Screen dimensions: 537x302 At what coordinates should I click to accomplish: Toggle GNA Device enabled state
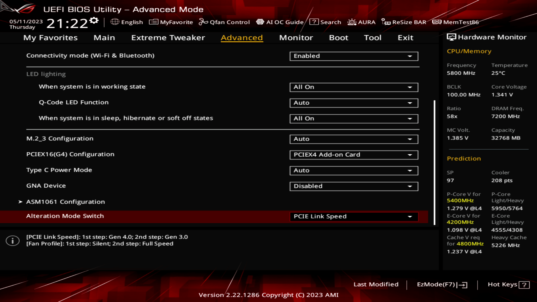tap(354, 186)
